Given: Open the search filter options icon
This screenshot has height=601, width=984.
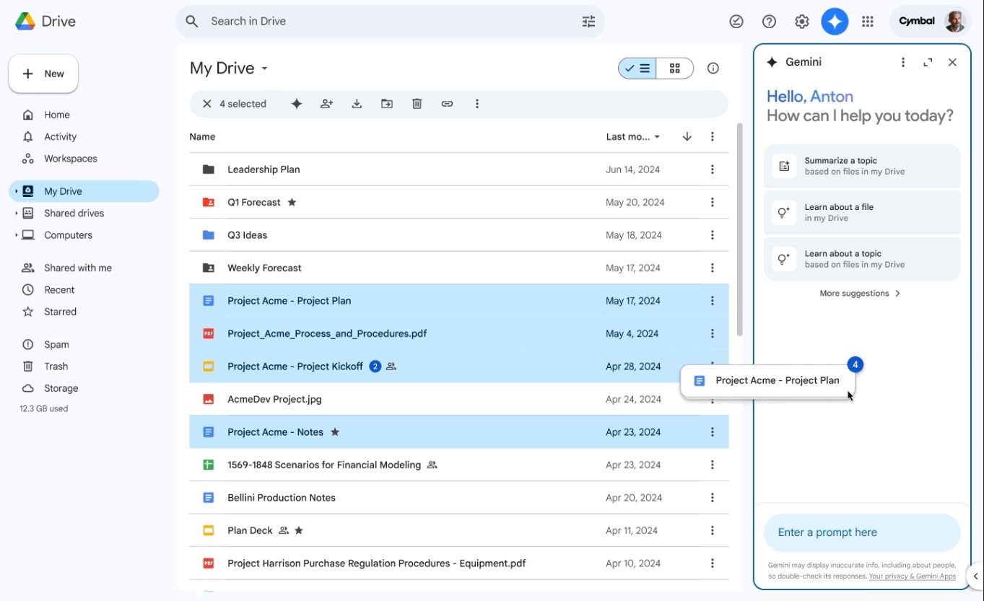Looking at the screenshot, I should point(588,22).
